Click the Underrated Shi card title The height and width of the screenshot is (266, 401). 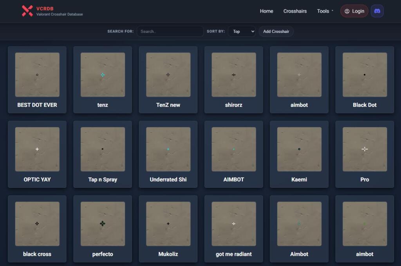(x=168, y=180)
